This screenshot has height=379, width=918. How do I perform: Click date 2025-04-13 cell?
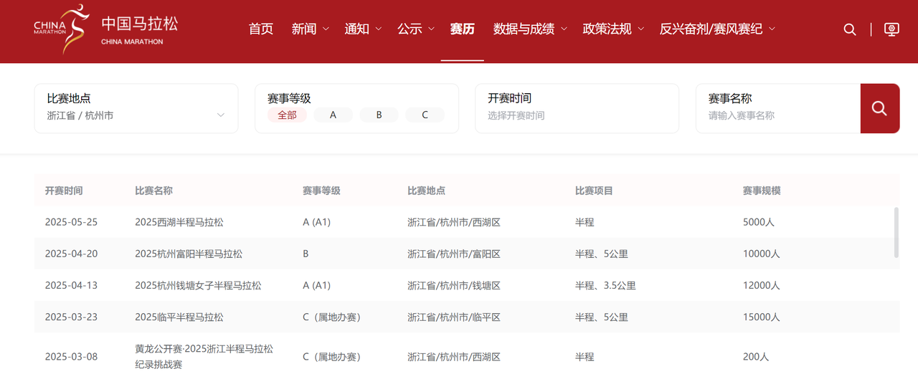[x=71, y=285]
